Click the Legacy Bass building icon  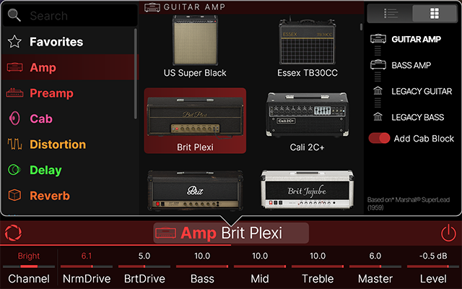coord(378,117)
